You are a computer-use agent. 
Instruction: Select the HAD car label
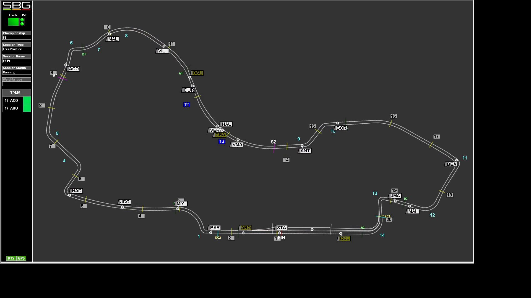pos(76,191)
